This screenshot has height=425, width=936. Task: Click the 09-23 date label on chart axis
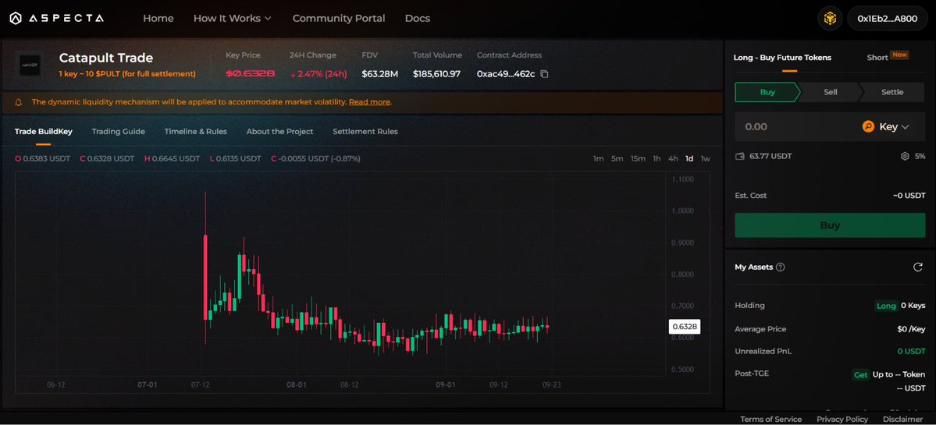550,385
